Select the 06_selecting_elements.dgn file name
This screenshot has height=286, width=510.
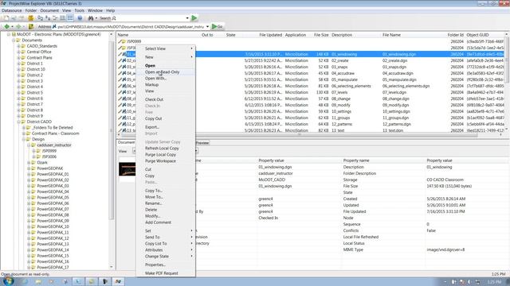(406, 87)
